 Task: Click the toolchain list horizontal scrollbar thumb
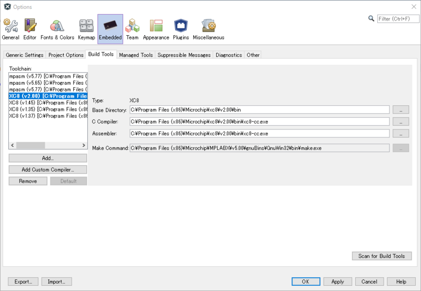[x=31, y=145]
